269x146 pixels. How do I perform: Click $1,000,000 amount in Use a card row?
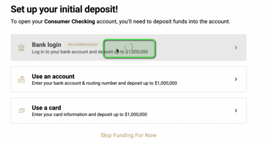[x=136, y=115]
